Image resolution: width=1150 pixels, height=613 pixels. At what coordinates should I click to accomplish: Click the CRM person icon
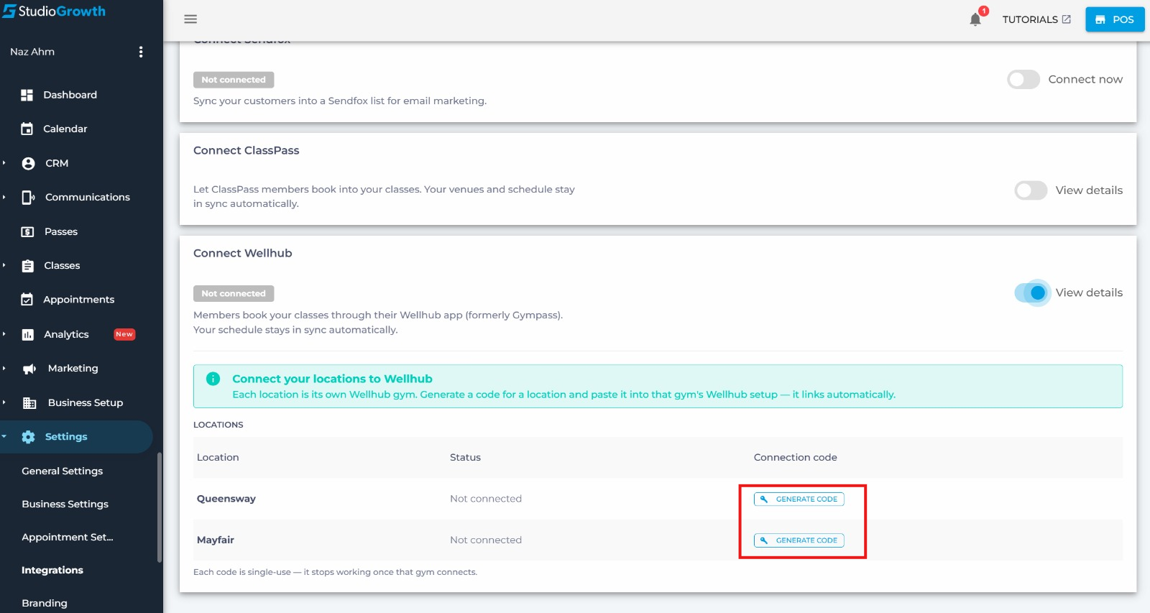coord(28,163)
